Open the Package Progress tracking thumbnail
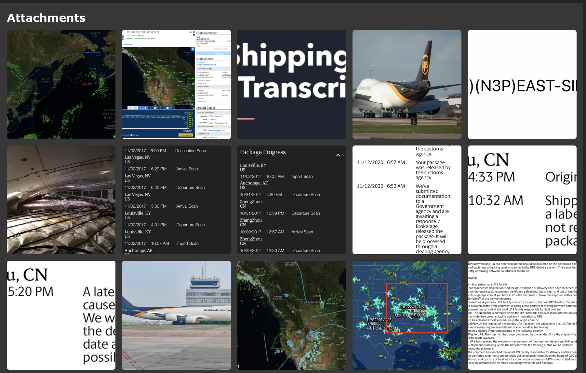The height and width of the screenshot is (373, 586). tap(292, 200)
